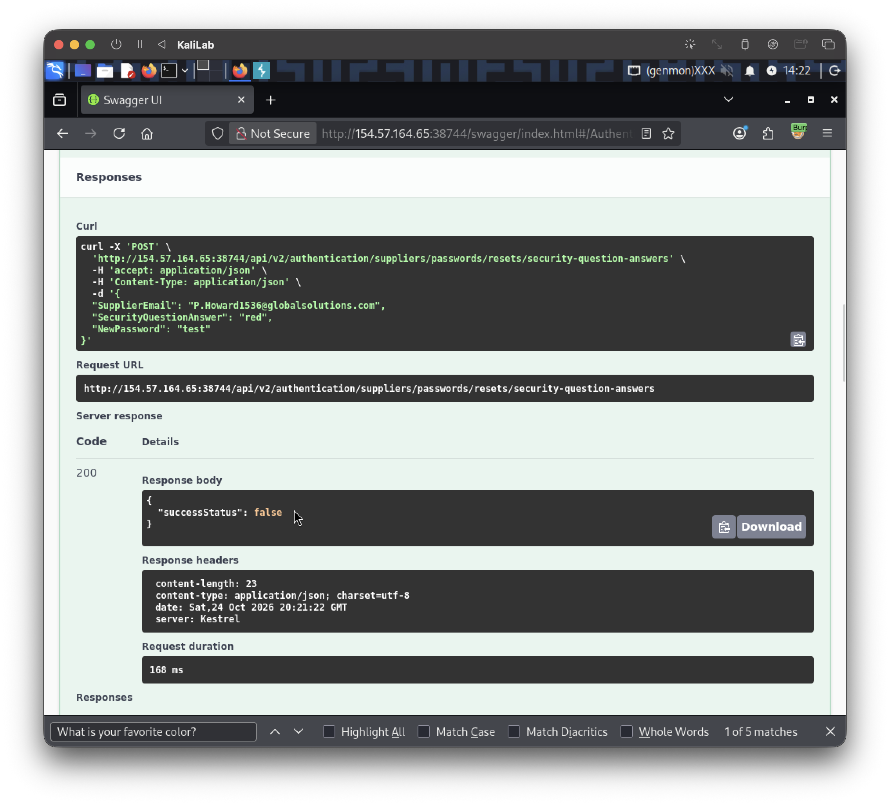This screenshot has height=805, width=890.
Task: Close the Swagger UI tab
Action: (241, 100)
